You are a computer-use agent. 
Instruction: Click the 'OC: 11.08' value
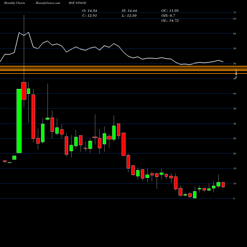[170, 11]
